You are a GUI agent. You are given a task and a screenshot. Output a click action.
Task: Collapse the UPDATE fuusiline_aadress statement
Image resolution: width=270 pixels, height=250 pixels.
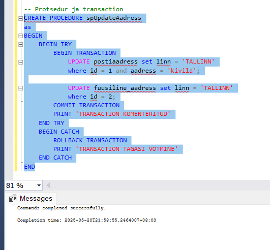[x=20, y=88]
